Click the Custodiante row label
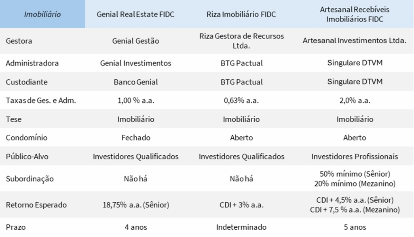This screenshot has width=414, height=237. point(27,82)
